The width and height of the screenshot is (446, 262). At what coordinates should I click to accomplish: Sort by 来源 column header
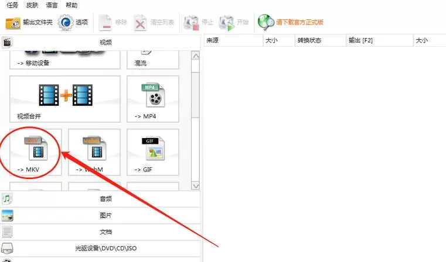(233, 40)
